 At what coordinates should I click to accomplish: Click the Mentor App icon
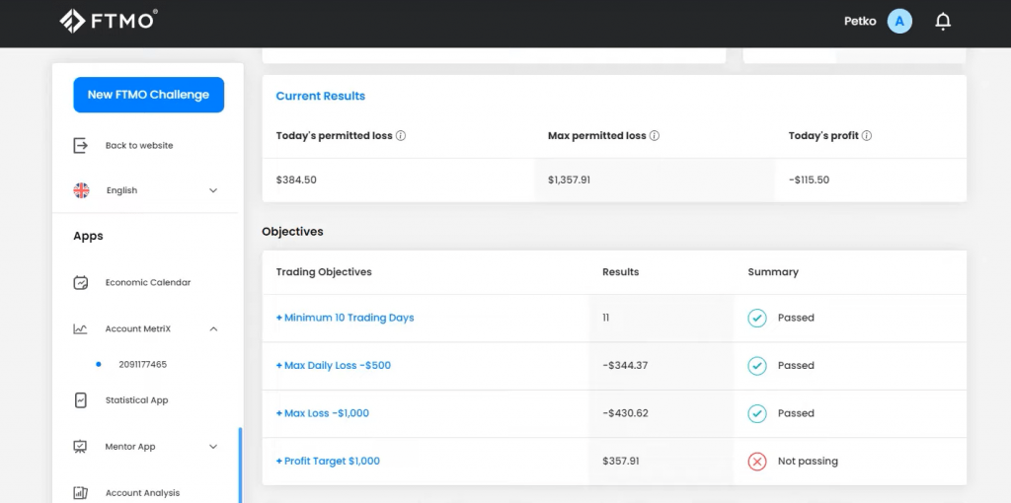click(81, 447)
